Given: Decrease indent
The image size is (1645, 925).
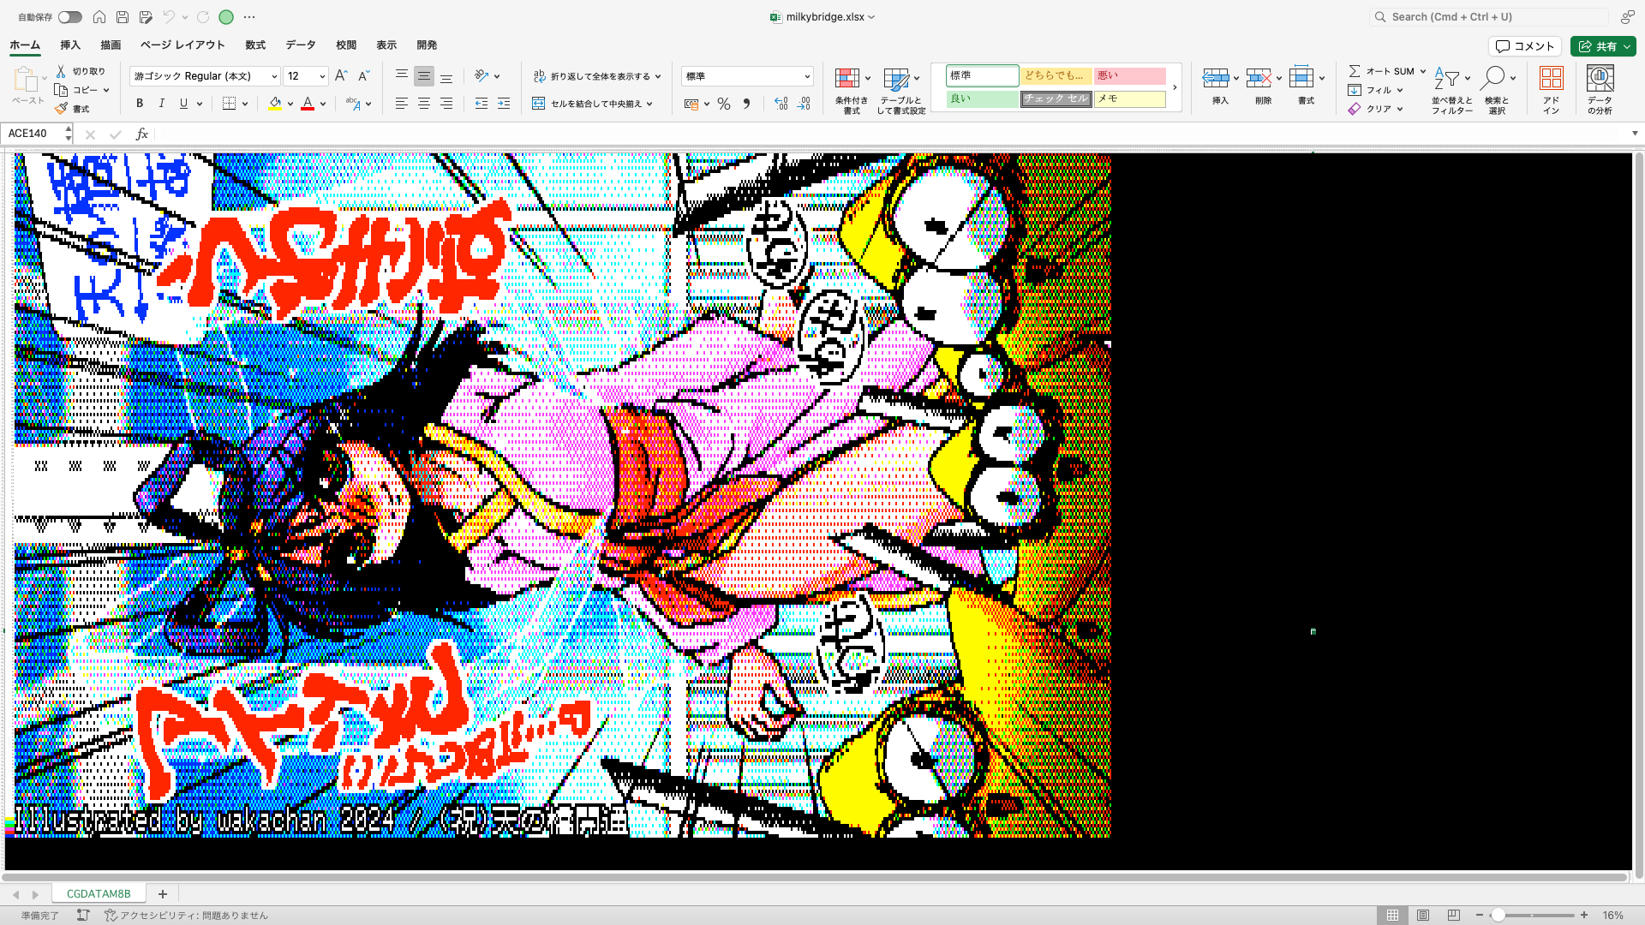Looking at the screenshot, I should pos(482,104).
